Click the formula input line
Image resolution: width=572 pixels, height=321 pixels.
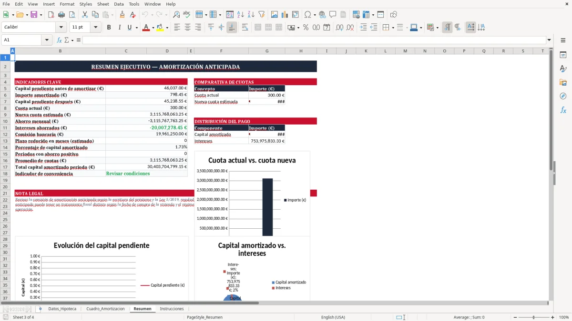click(314, 40)
